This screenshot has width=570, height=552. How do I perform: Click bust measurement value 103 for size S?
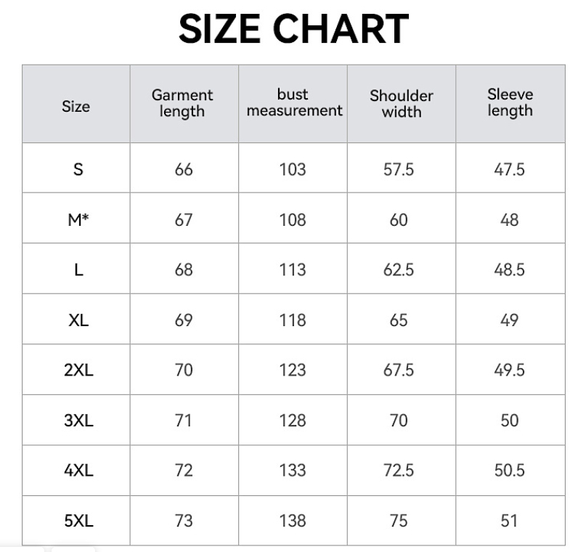point(293,169)
